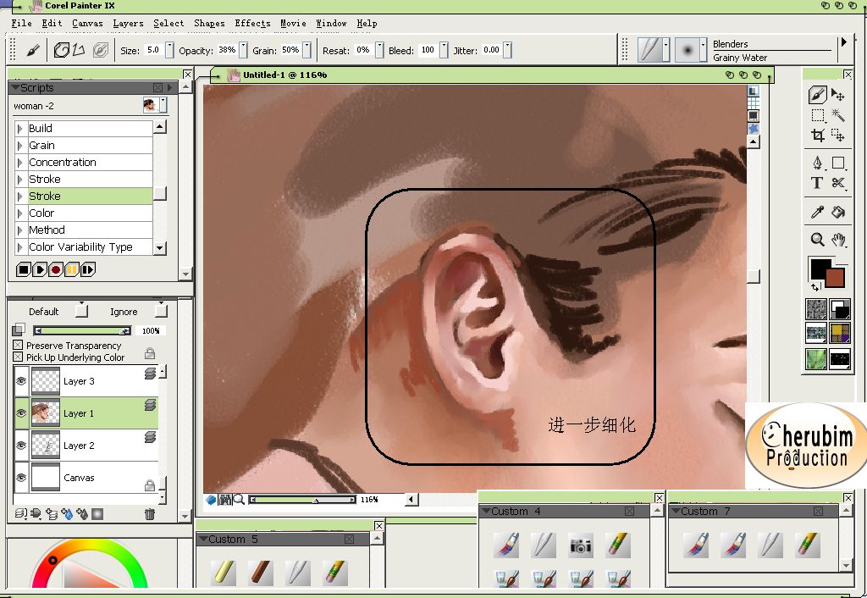867x598 pixels.
Task: Click the Layer Commands icon in Layers palette
Action: click(x=20, y=514)
